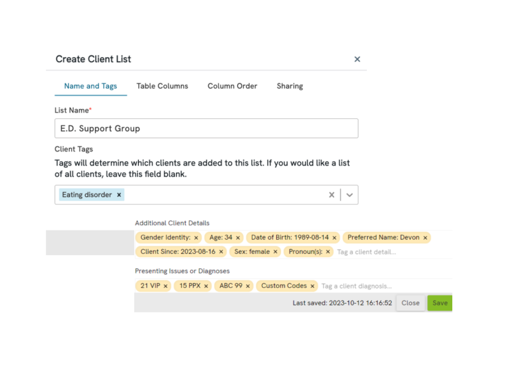Click the List Name input field
Viewport: 524px width, 374px height.
[x=206, y=128]
